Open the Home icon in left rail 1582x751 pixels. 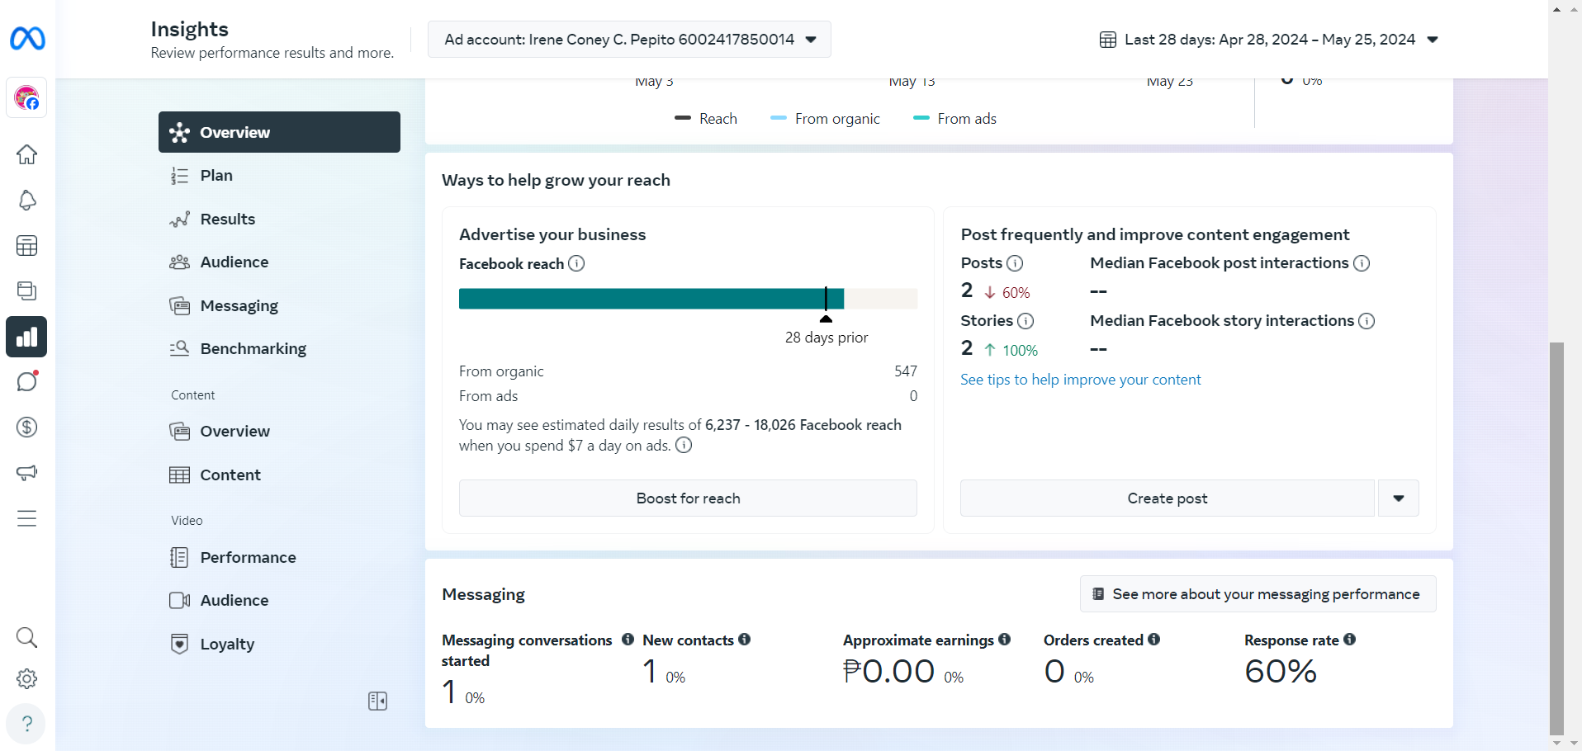click(27, 154)
